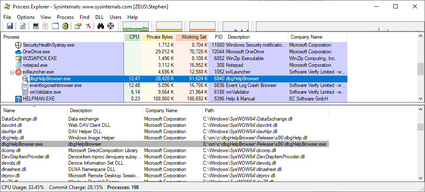The width and height of the screenshot is (425, 192).
Task: Click the upper pane scrollbar up arrow
Action: tap(420, 36)
